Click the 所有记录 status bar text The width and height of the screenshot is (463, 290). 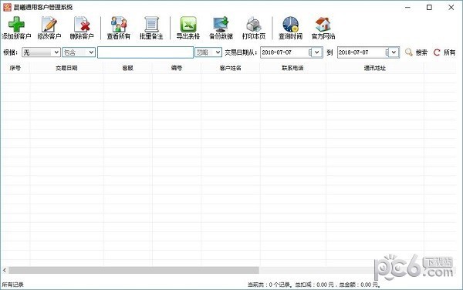(x=12, y=285)
